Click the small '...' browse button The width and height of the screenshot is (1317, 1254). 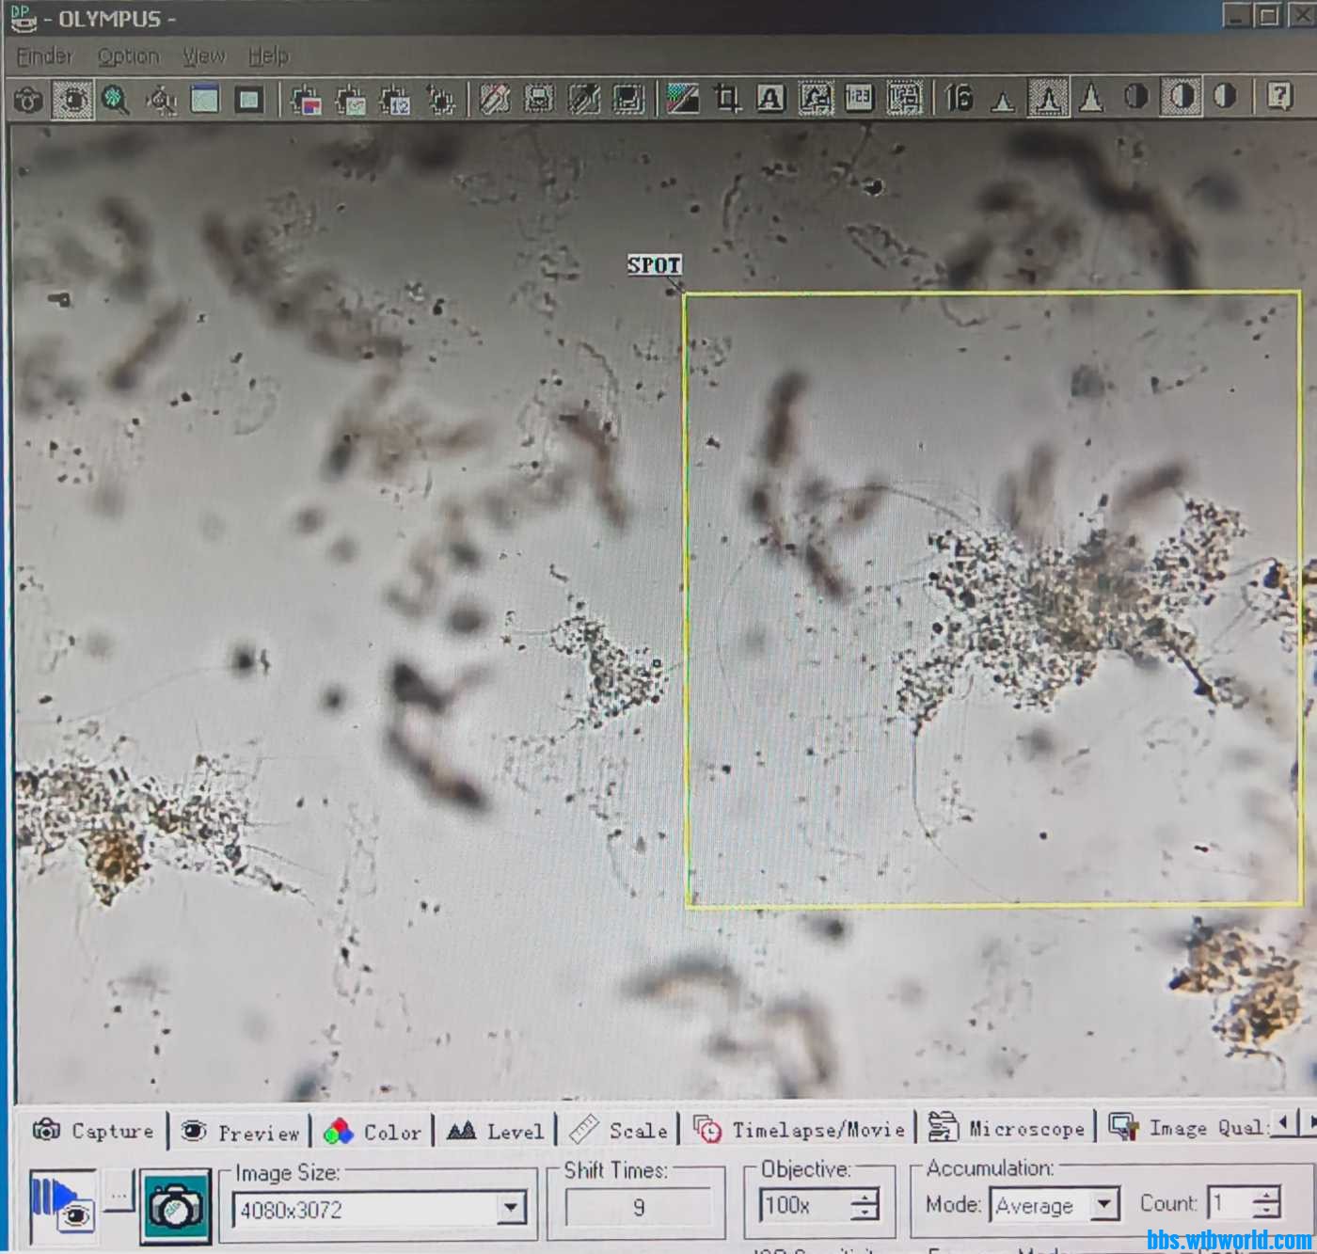pos(119,1194)
